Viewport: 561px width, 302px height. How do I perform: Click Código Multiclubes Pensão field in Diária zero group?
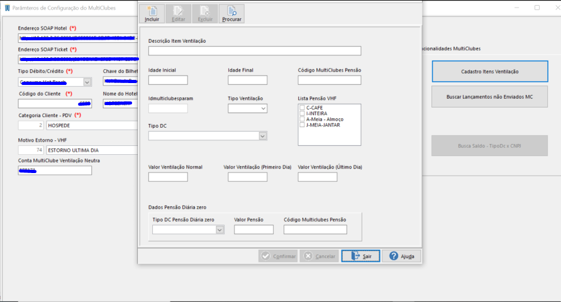[x=315, y=230]
